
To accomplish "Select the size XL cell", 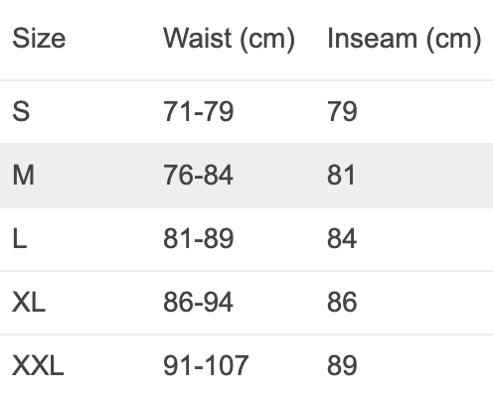I will pos(29,302).
